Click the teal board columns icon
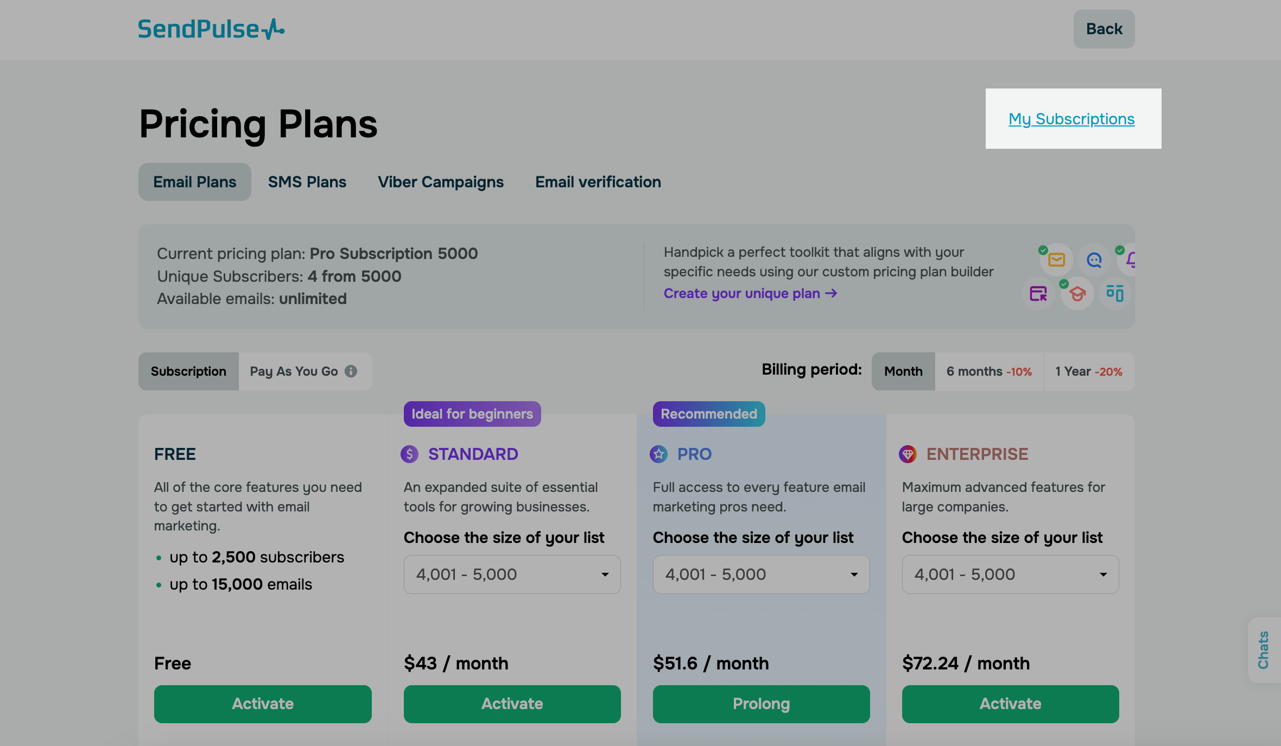The image size is (1281, 746). [1115, 293]
